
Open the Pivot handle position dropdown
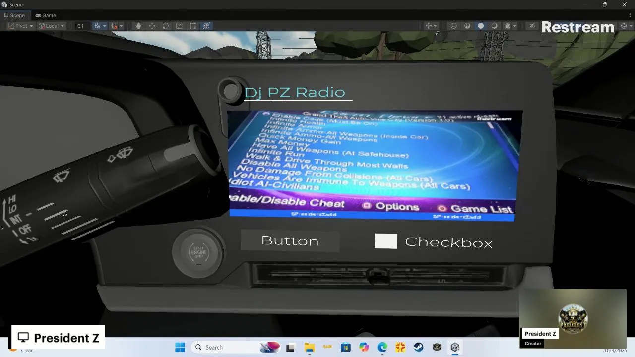point(20,26)
